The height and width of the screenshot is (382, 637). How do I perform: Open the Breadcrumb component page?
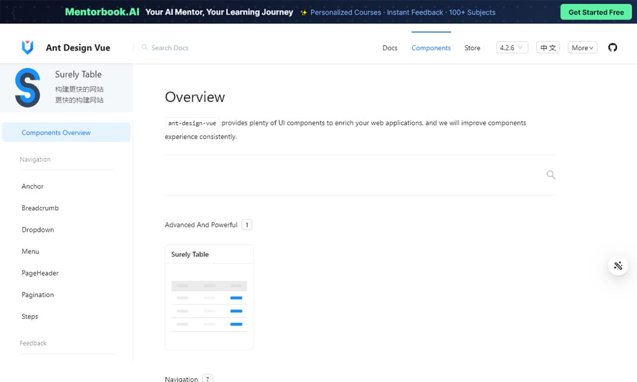click(40, 208)
